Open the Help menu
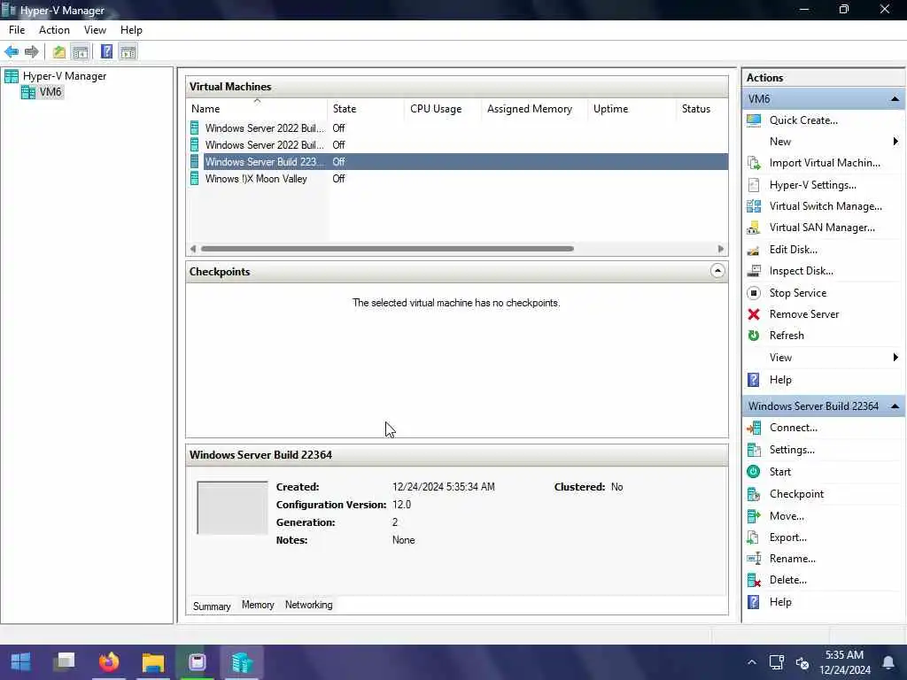 pos(131,30)
